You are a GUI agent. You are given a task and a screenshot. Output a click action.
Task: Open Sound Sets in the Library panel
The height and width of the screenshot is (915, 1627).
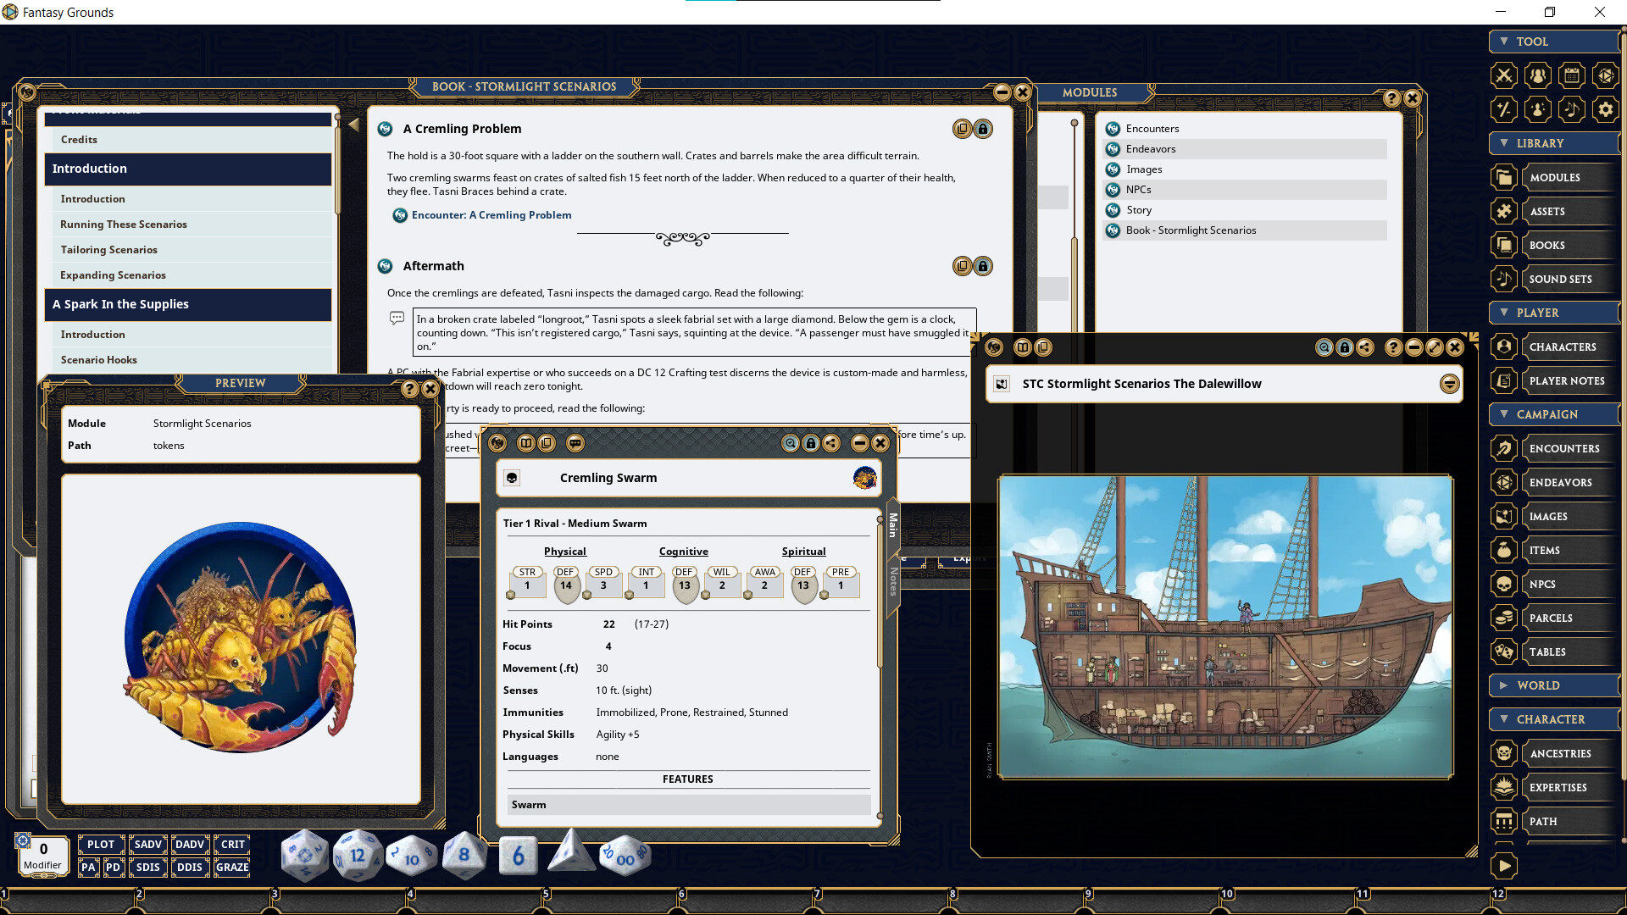(x=1562, y=279)
